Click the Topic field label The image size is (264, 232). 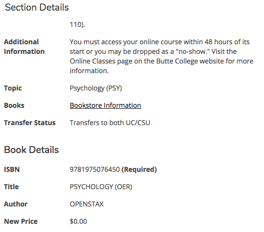click(x=13, y=88)
